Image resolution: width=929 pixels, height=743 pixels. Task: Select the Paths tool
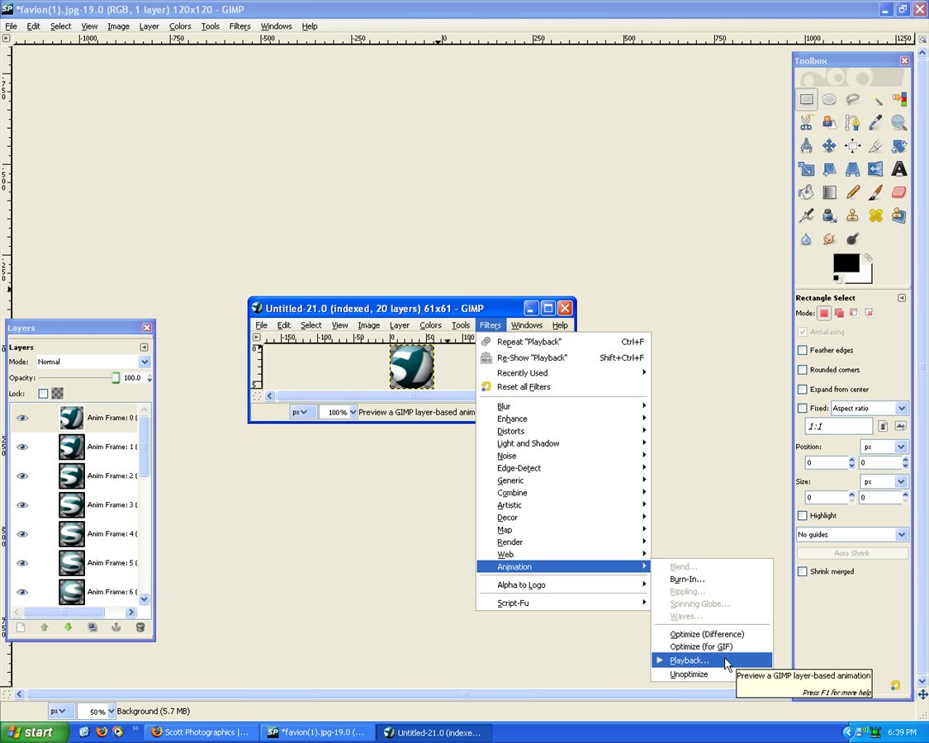click(x=852, y=123)
